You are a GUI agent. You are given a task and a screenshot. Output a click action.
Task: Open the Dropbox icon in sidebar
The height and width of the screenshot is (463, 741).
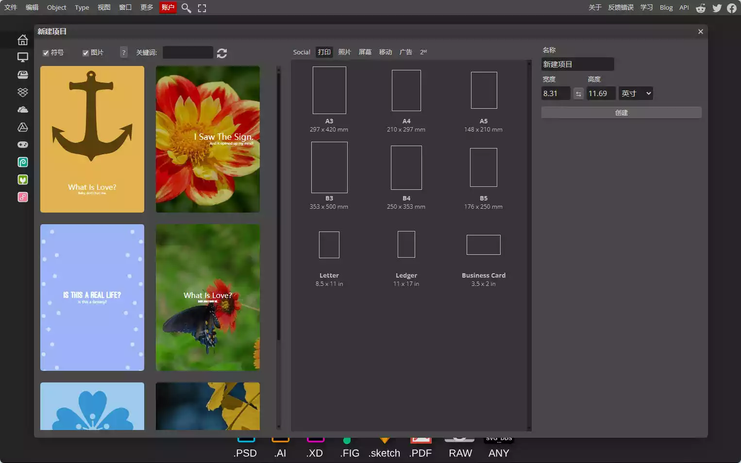coord(23,92)
